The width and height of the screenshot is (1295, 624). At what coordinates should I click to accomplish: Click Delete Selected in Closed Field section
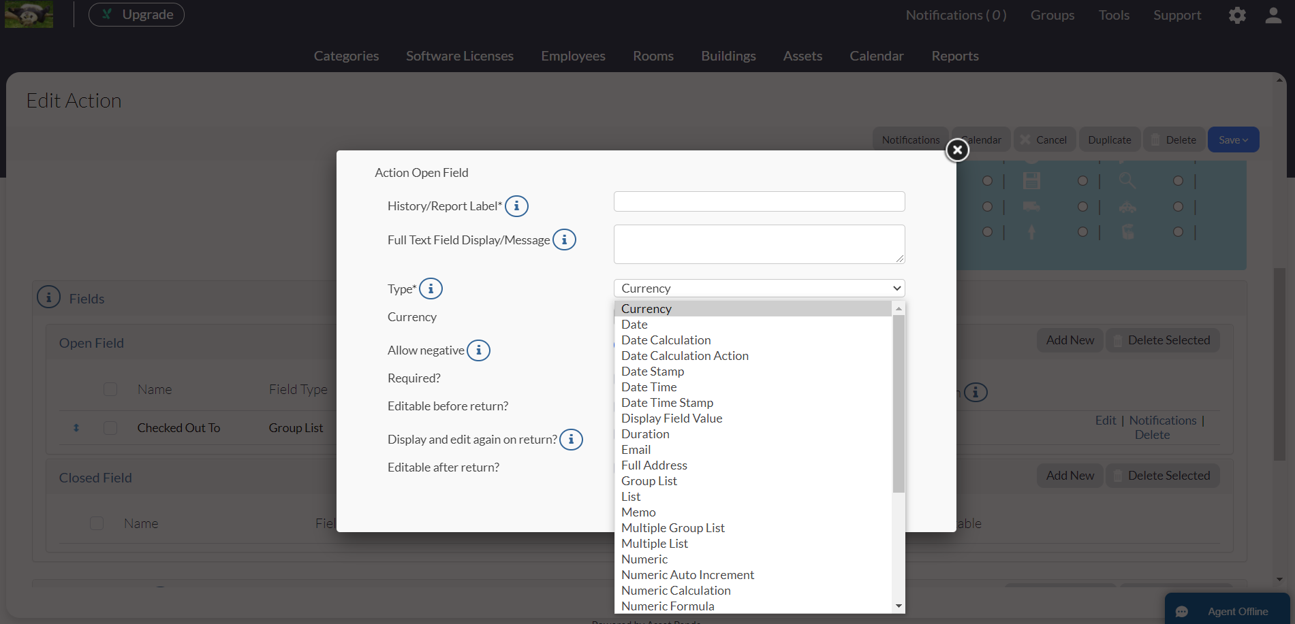click(1163, 476)
